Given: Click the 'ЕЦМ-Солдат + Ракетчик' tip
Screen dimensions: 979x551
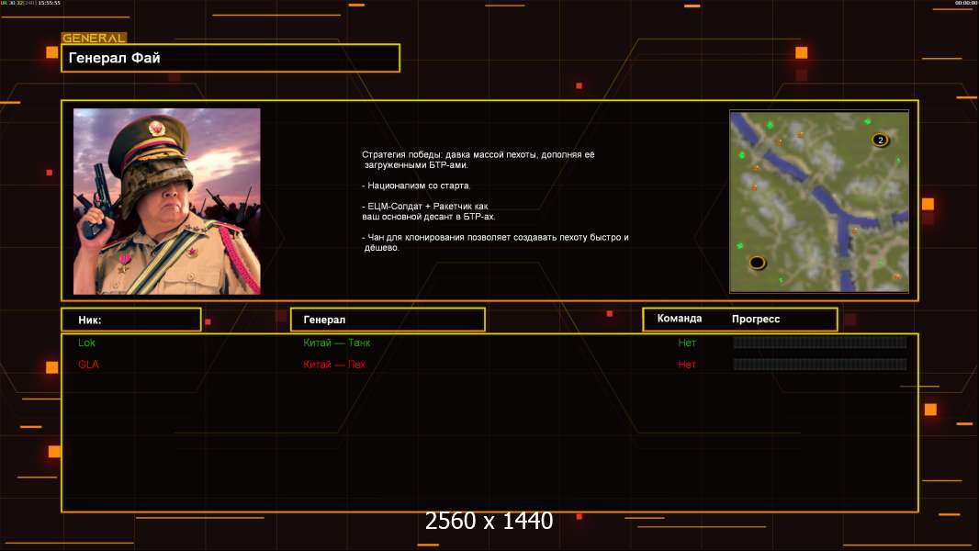Looking at the screenshot, I should [x=428, y=211].
